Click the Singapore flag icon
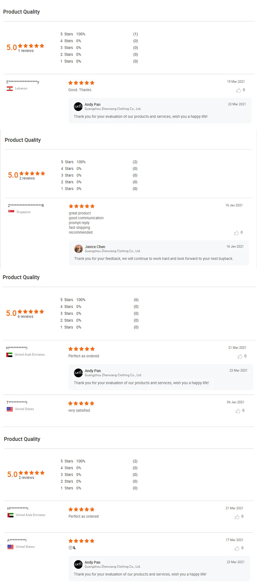The height and width of the screenshot is (585, 257). 11,212
